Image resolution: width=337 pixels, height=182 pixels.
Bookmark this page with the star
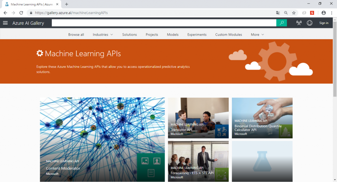pos(294,13)
